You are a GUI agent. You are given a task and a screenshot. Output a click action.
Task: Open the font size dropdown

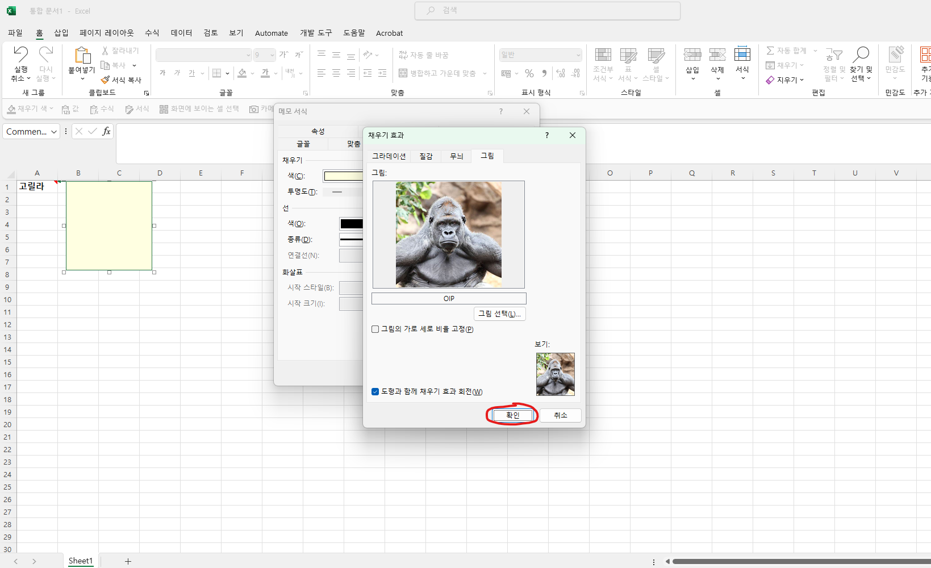272,55
